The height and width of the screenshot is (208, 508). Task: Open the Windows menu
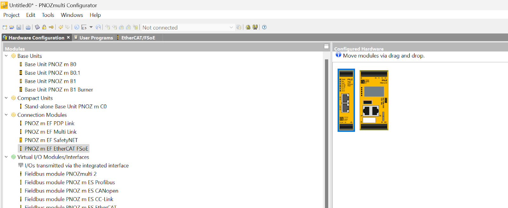pyautogui.click(x=72, y=15)
